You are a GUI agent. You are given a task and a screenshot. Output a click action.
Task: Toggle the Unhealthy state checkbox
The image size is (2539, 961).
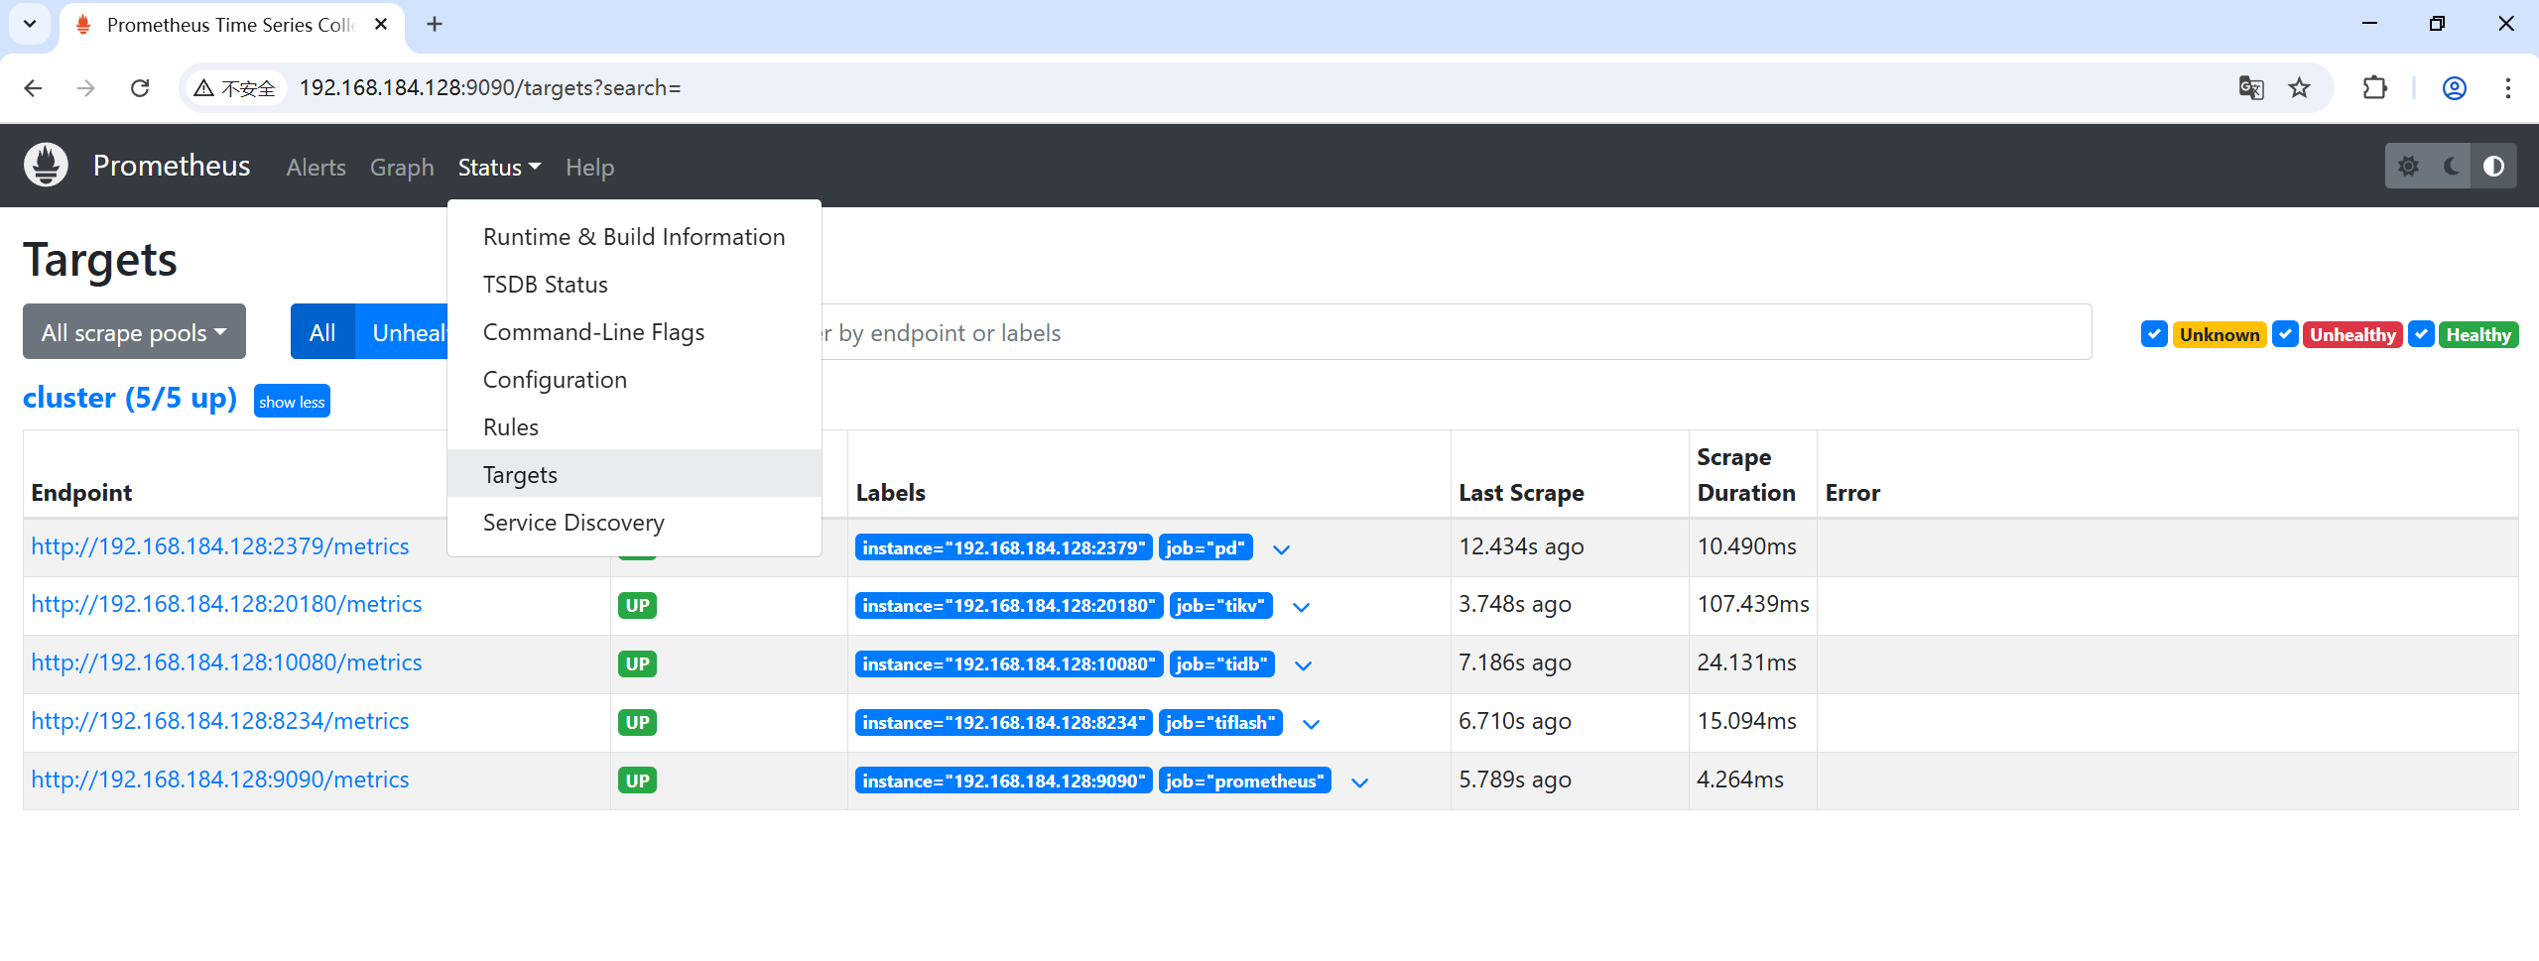(x=2285, y=334)
